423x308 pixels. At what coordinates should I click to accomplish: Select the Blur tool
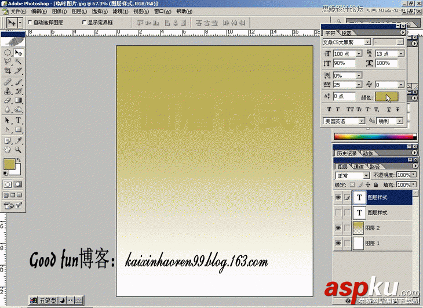(8, 109)
